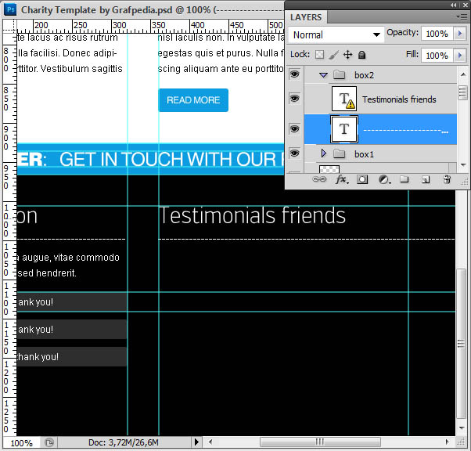Hide the box1 group
Viewport: 471px width, 451px height.
294,153
